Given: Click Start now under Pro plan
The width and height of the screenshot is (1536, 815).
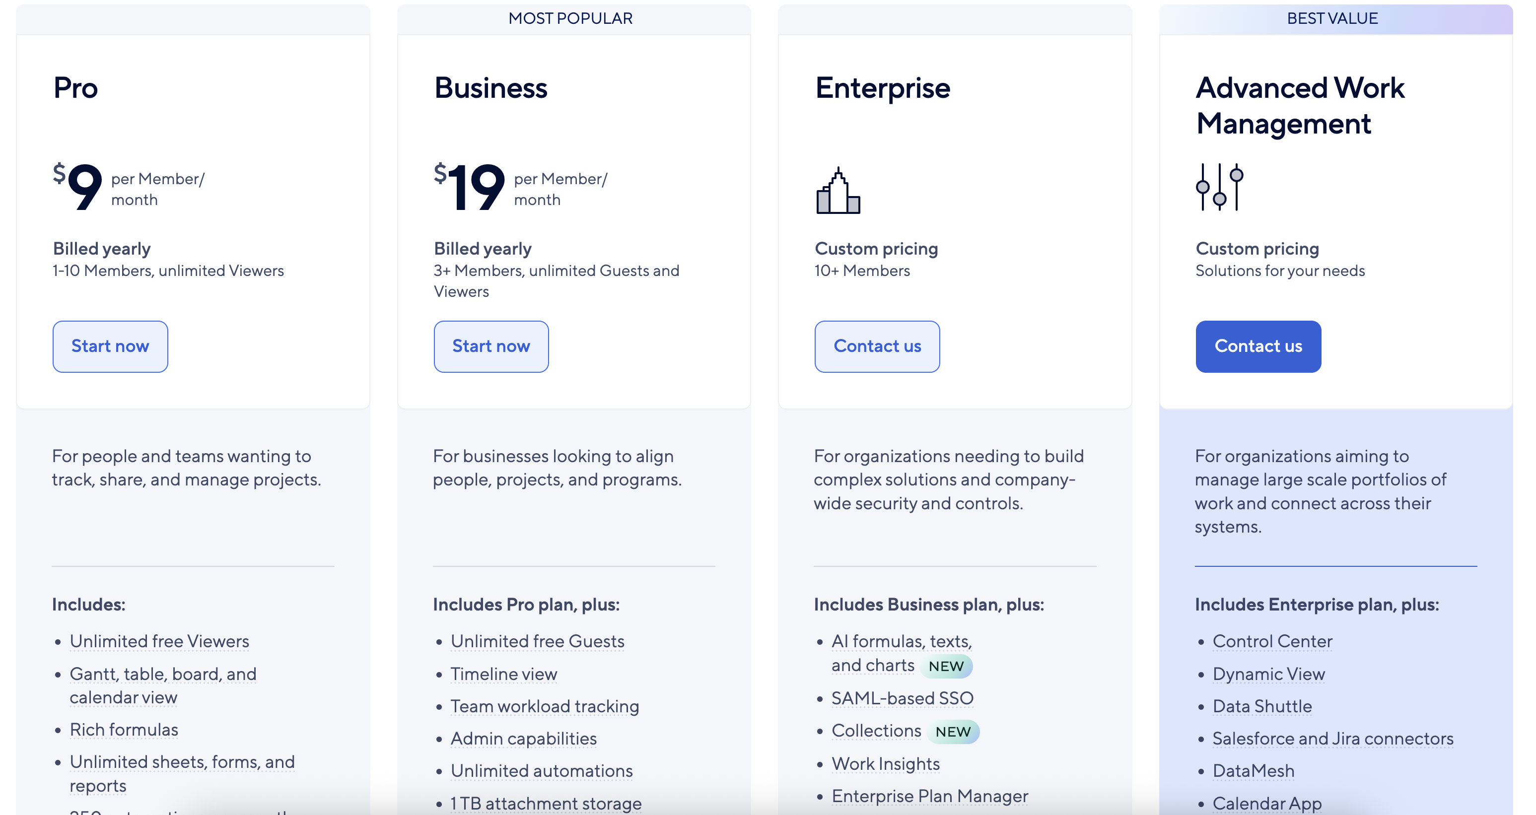Looking at the screenshot, I should (x=110, y=346).
